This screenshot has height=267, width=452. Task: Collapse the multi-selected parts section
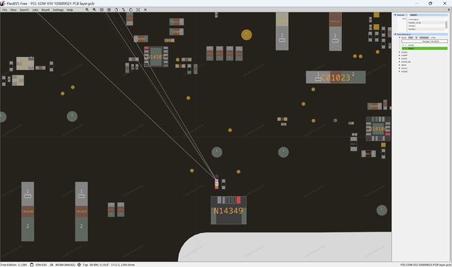coord(395,34)
